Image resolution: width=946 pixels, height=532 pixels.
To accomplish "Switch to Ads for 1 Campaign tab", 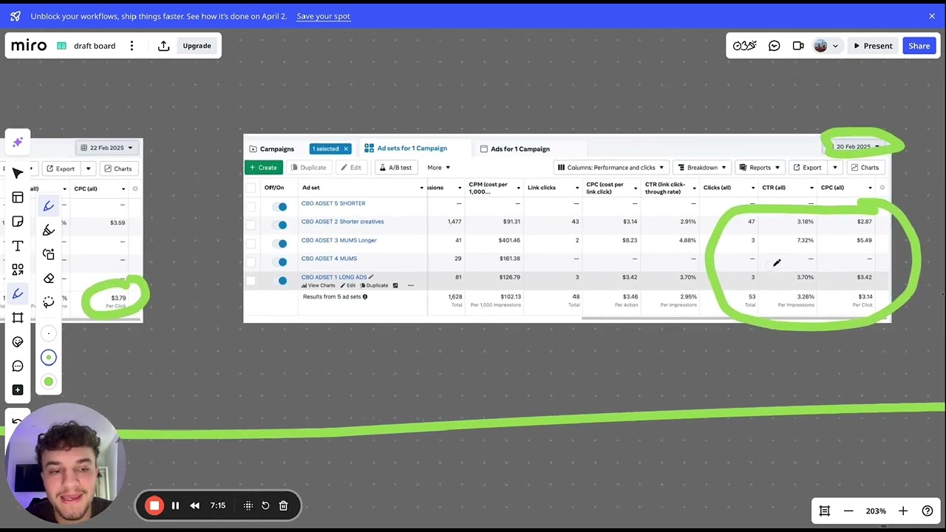I will (x=515, y=149).
